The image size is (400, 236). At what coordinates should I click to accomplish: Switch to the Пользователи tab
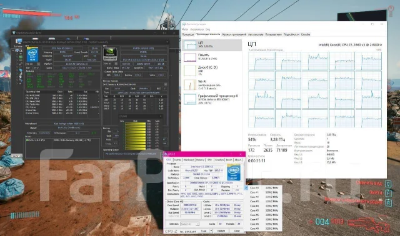click(x=274, y=34)
